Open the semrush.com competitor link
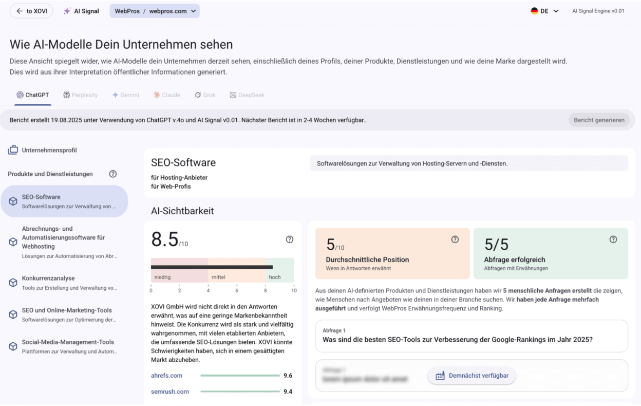Screen dimensions: 641x406 point(170,392)
